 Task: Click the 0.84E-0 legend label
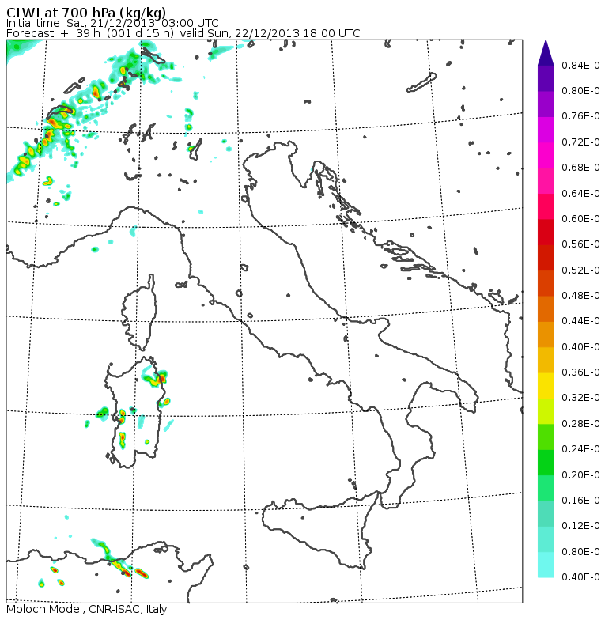tap(580, 65)
